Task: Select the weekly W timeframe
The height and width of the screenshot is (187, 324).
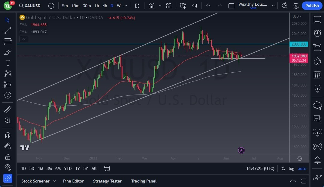Action: (x=119, y=6)
